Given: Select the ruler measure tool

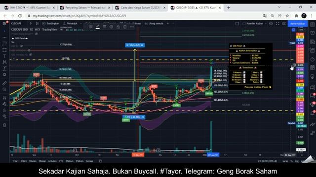Looking at the screenshot, I should 4,83.
